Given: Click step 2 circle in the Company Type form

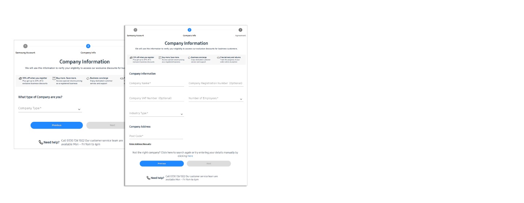Looking at the screenshot, I should [x=88, y=46].
